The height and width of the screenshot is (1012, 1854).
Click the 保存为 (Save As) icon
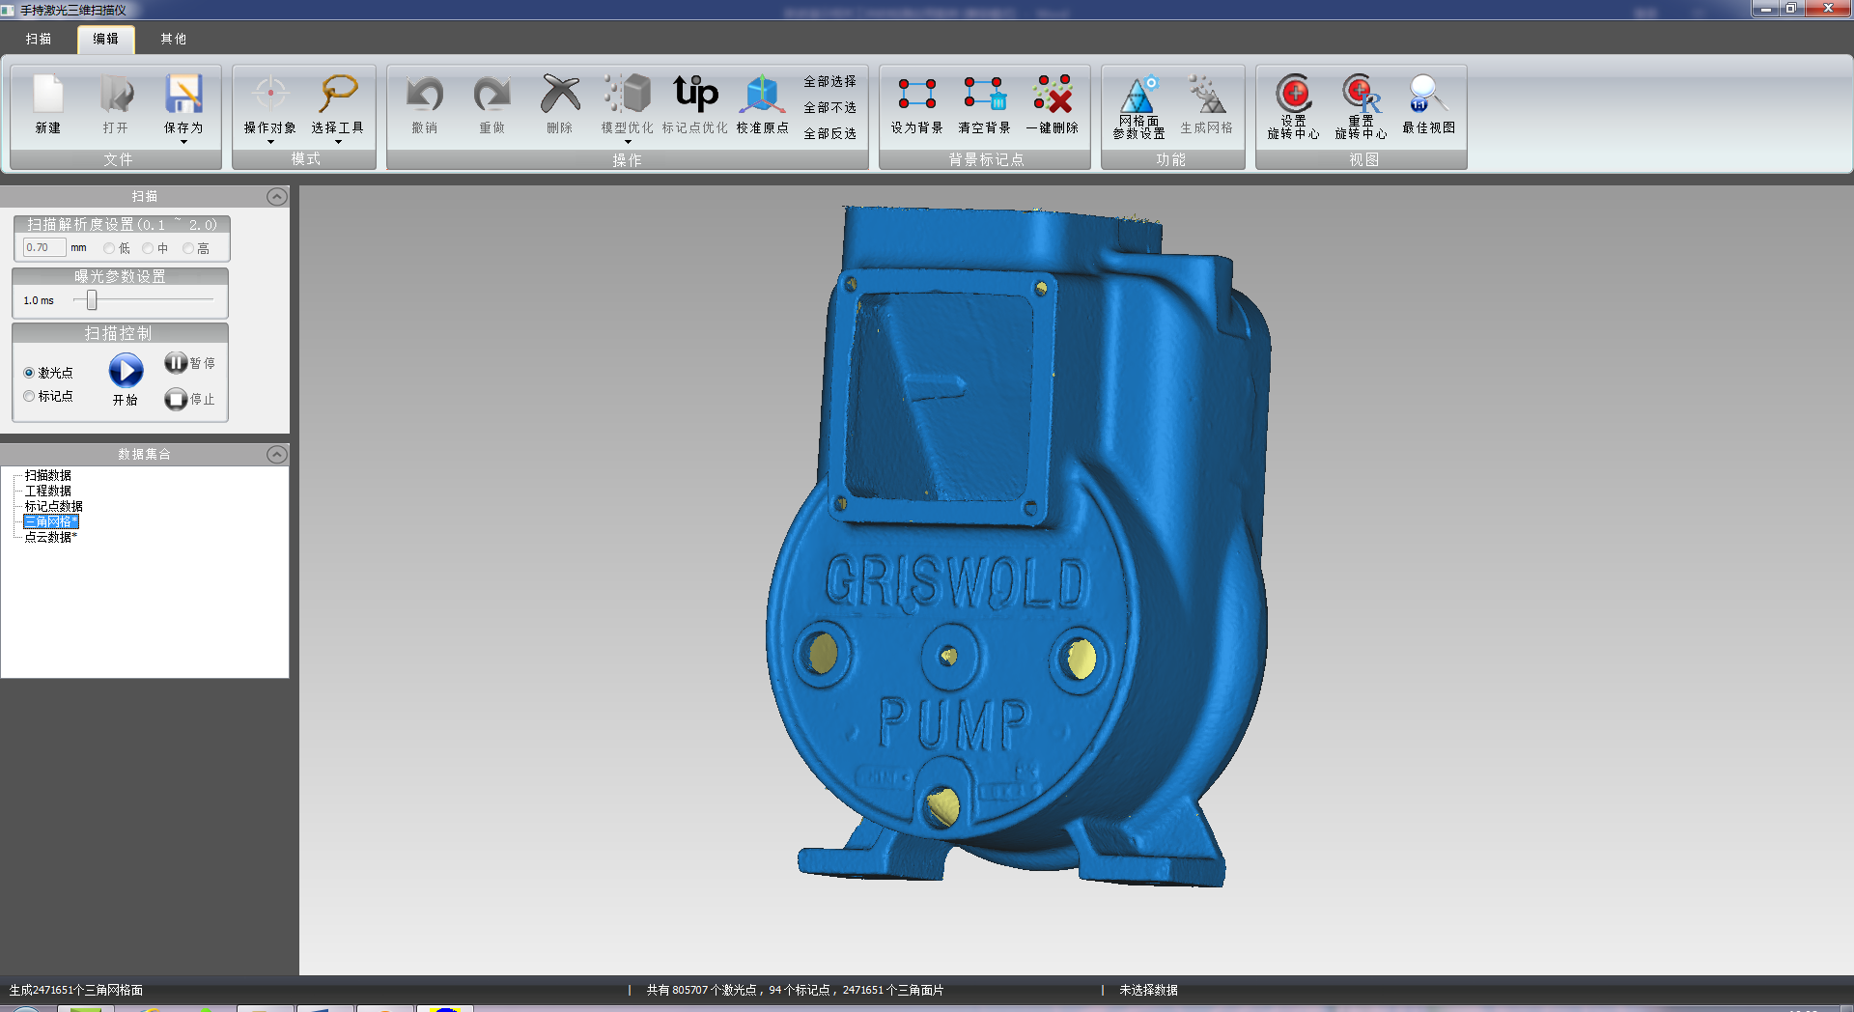183,96
